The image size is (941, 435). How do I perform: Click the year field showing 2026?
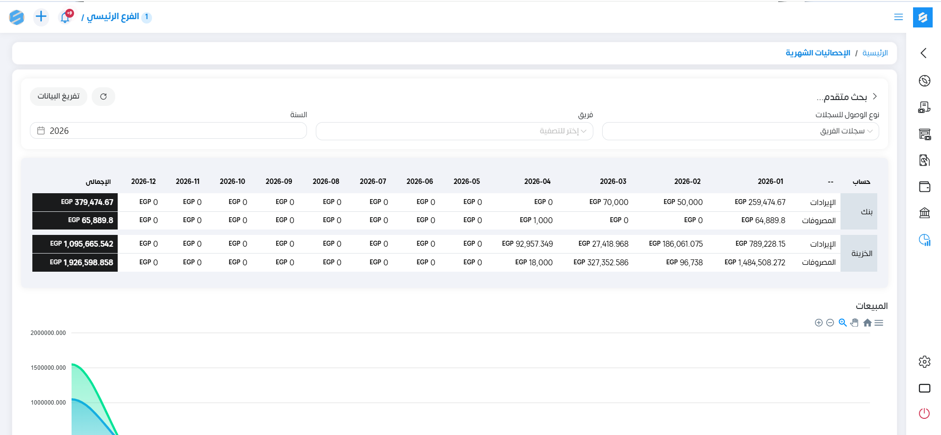coord(168,131)
